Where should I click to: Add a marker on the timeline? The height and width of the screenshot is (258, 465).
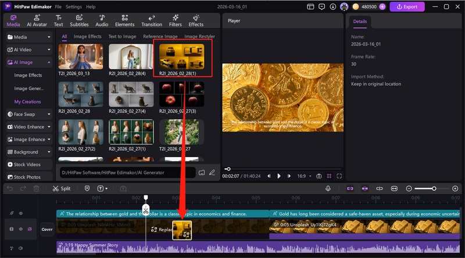click(x=87, y=188)
